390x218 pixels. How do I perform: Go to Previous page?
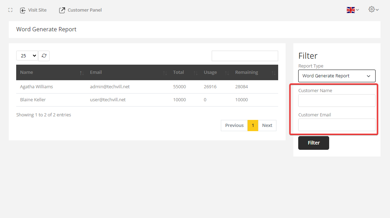click(234, 126)
